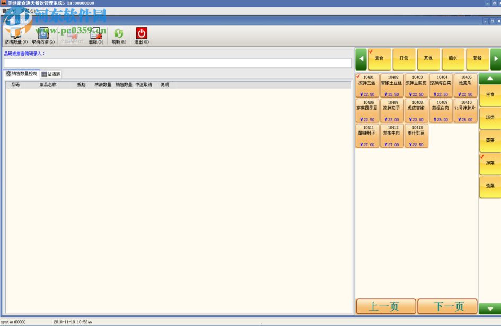Choose the 汤类 dish category
Viewport: 501px width, 326px height.
[490, 118]
